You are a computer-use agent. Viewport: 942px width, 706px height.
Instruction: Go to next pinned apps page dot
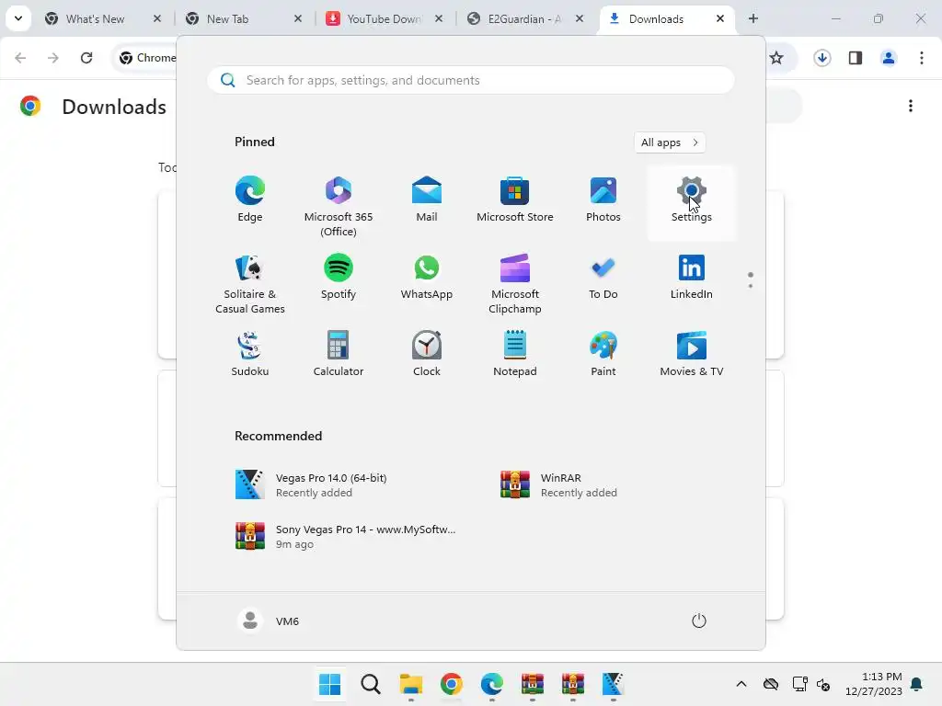click(751, 286)
